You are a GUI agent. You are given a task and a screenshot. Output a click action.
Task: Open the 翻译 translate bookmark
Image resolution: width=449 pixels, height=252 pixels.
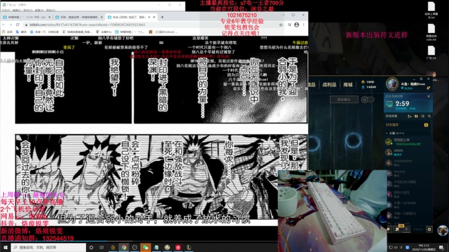pyautogui.click(x=21, y=32)
